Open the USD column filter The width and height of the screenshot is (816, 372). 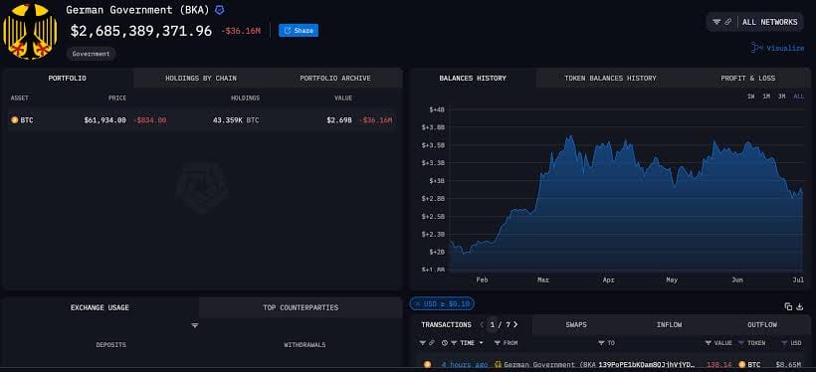click(785, 343)
